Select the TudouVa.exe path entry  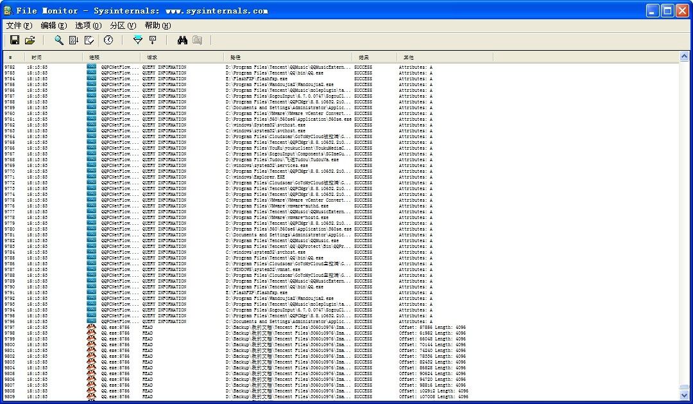pyautogui.click(x=282, y=160)
